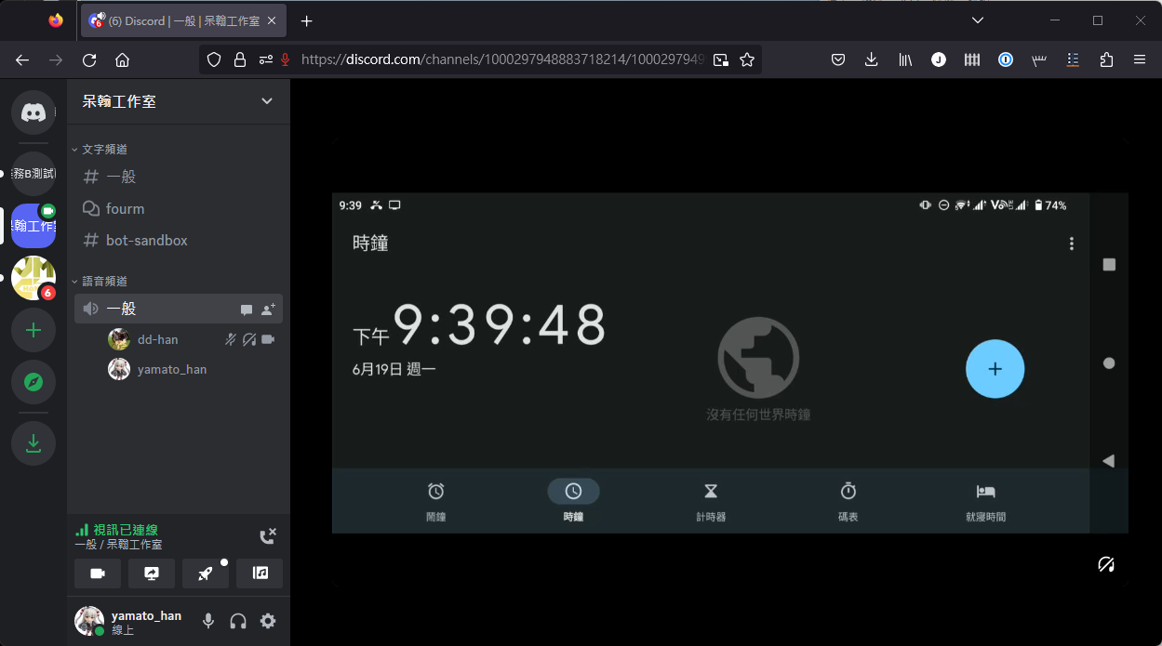The image size is (1162, 646).
Task: Start an activity with the rocket button
Action: coord(206,573)
